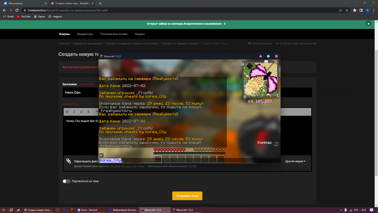Show hidden system tray icons
Viewport: 378px width, 213px height.
pos(341,210)
